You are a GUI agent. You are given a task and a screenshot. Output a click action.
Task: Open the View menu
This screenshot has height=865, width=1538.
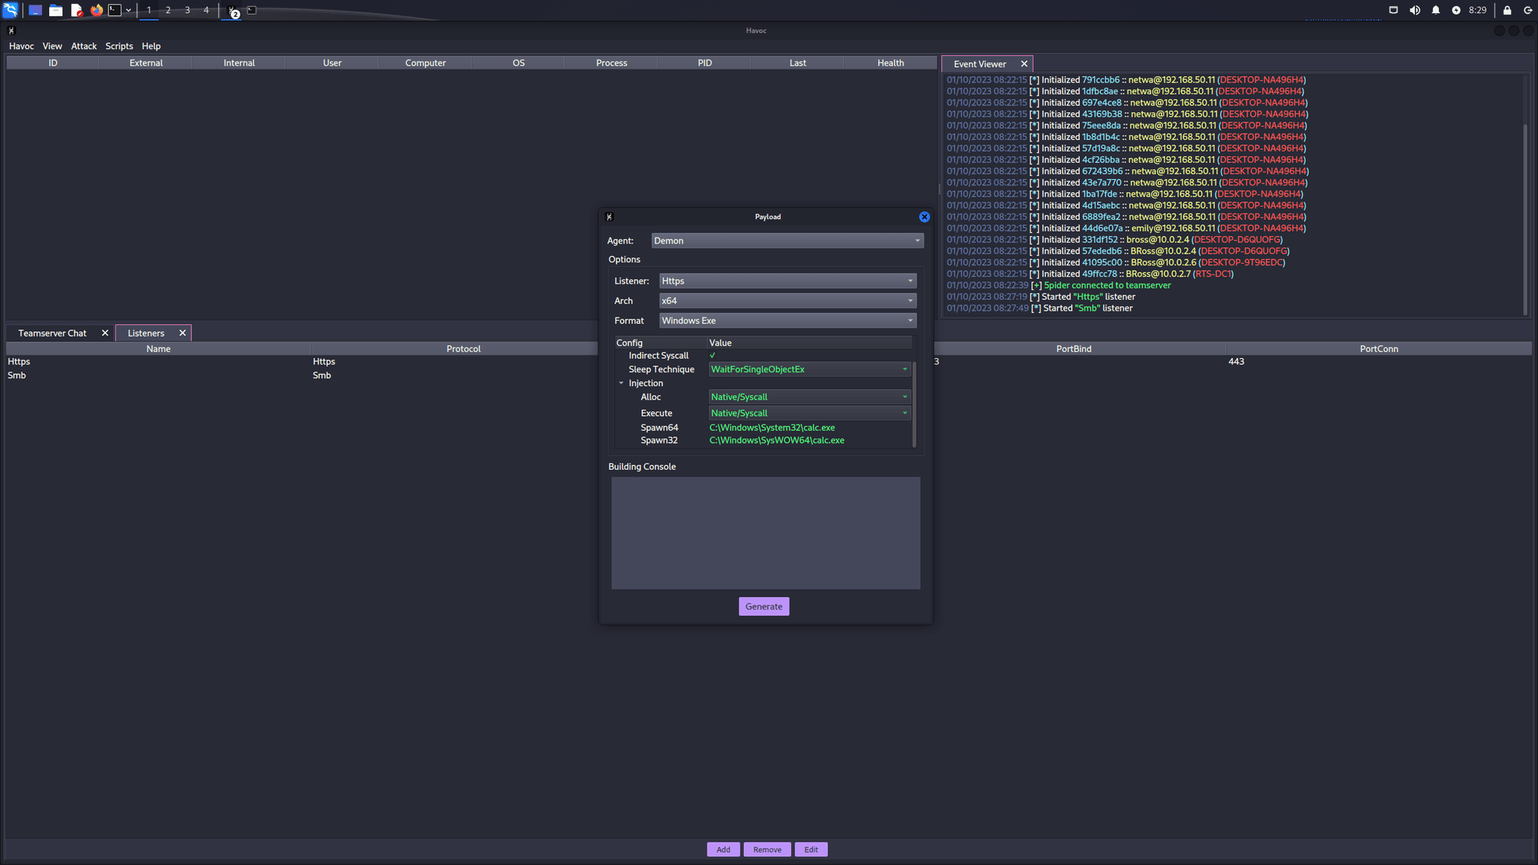(52, 46)
